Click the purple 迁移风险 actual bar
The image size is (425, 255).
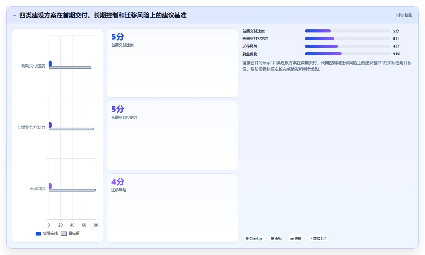pos(50,186)
